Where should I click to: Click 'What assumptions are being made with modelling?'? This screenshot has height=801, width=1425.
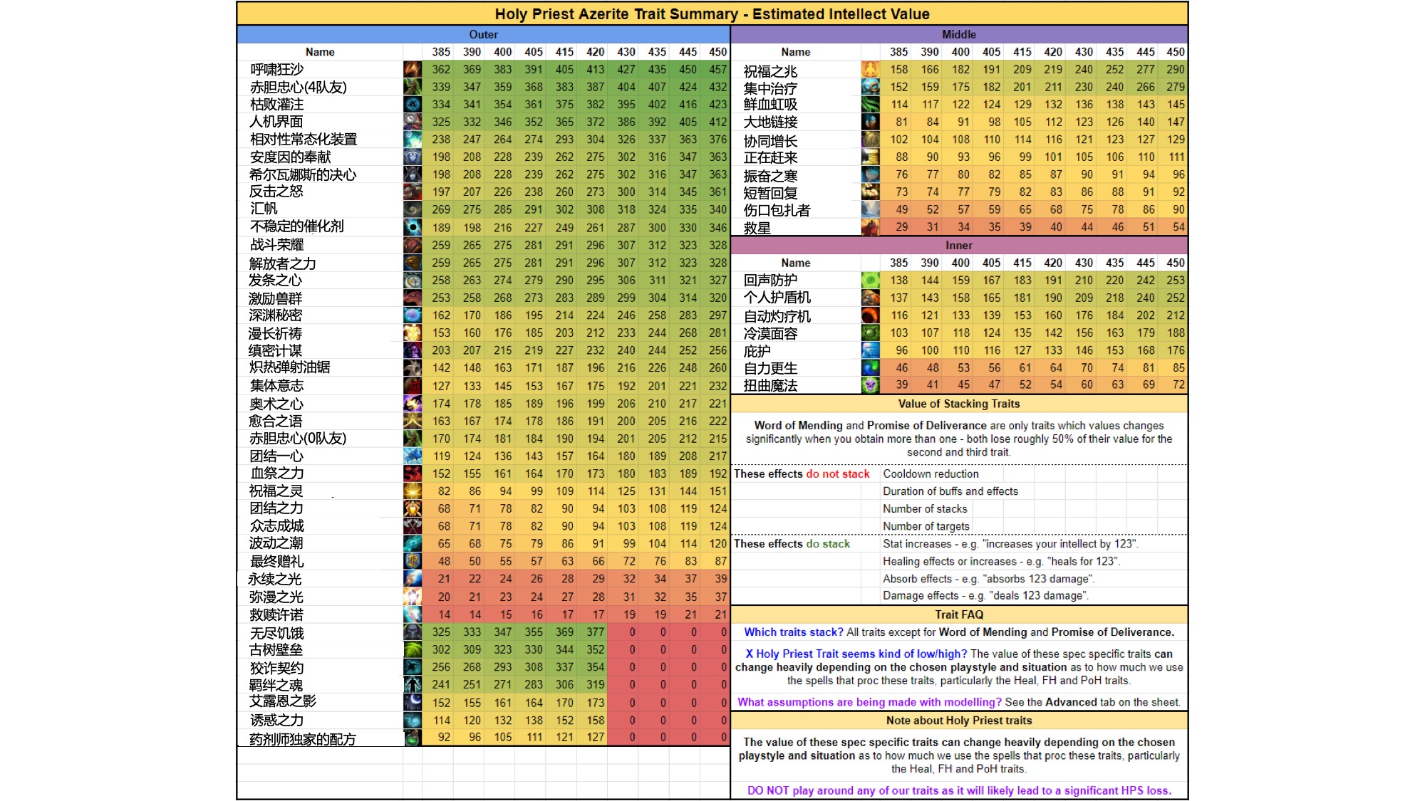[869, 702]
